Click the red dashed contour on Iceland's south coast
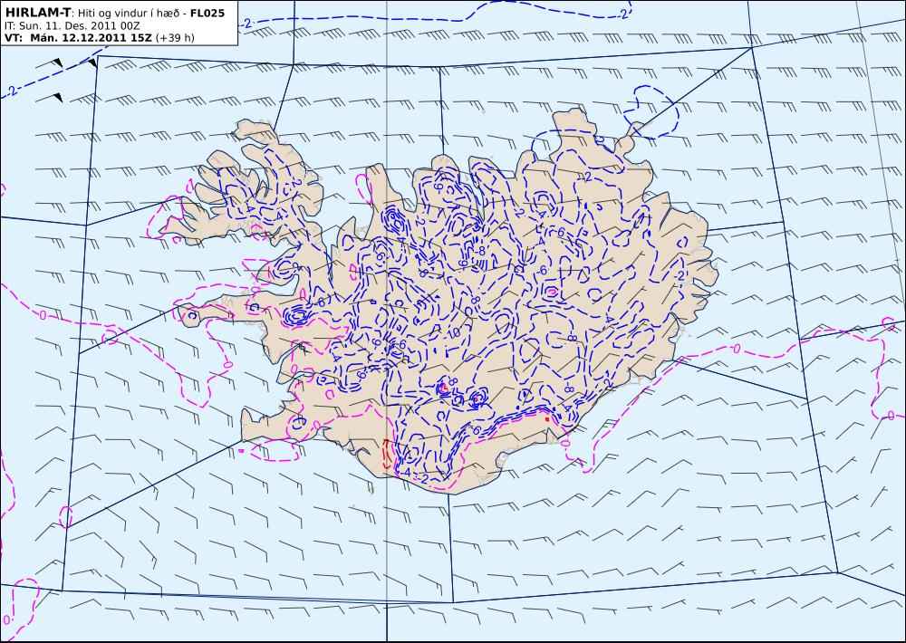Viewport: 906px width, 643px height. 387,454
